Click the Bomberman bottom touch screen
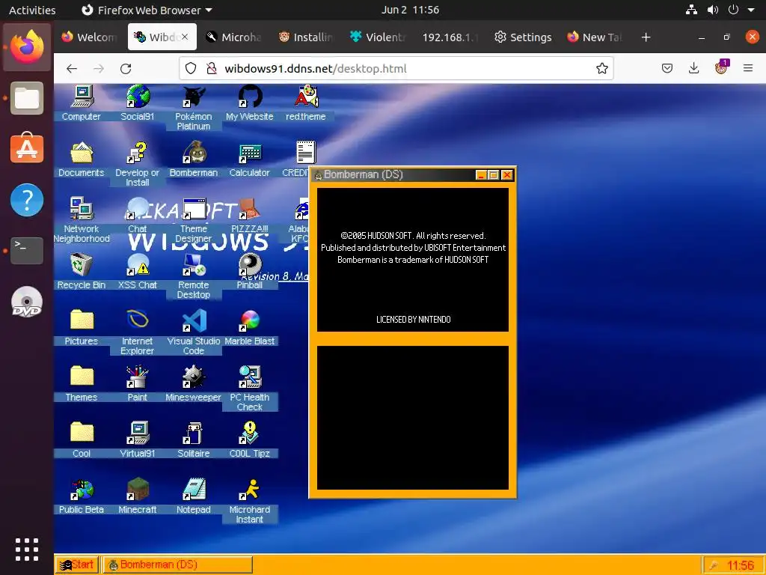This screenshot has height=575, width=766. [413, 418]
